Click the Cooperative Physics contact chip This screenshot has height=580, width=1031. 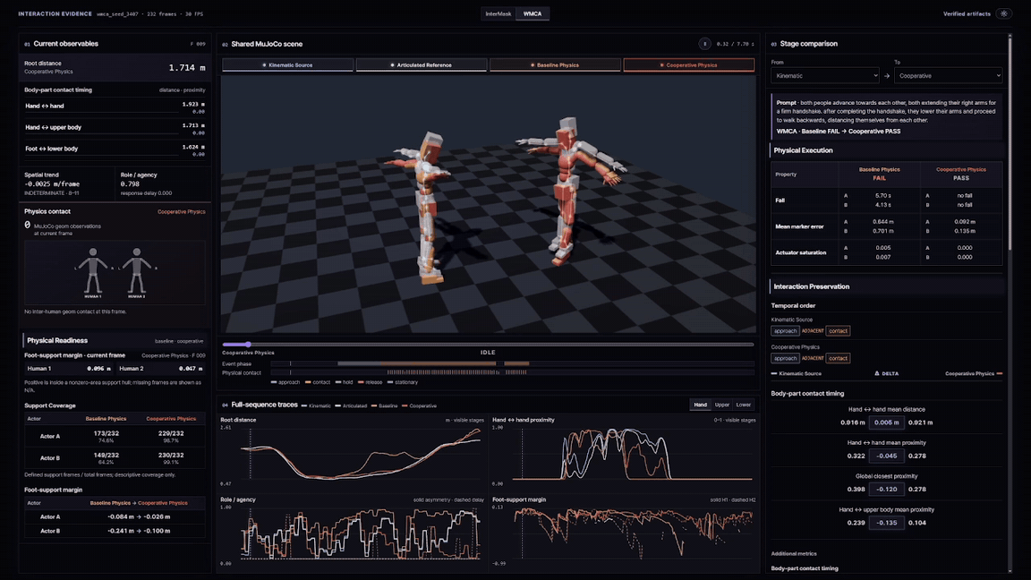point(838,358)
